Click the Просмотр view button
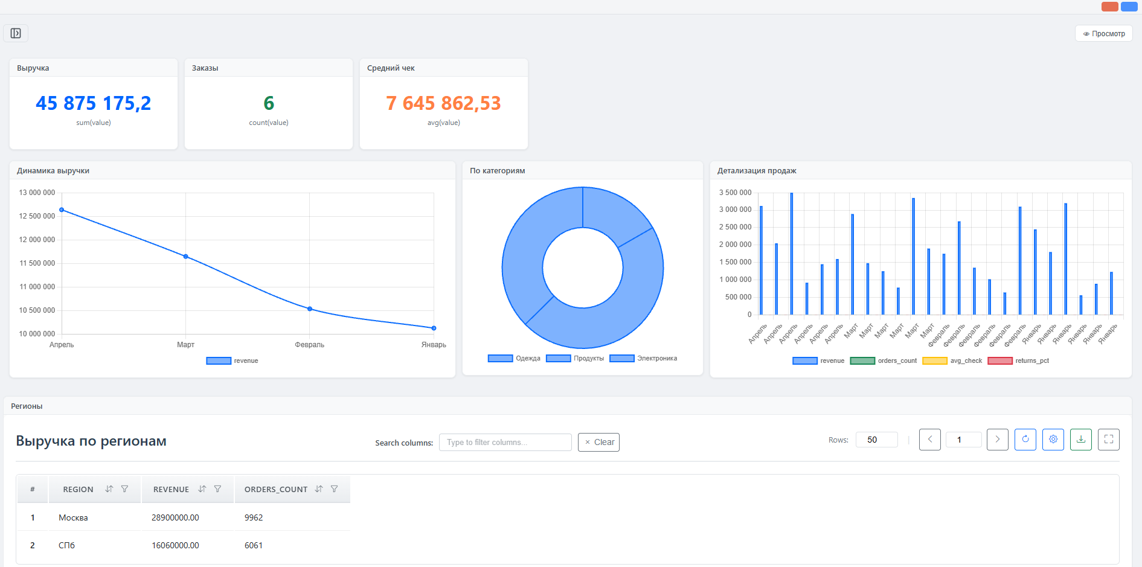 pos(1103,34)
